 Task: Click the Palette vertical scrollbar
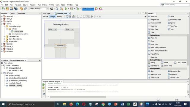[x=188, y=50]
